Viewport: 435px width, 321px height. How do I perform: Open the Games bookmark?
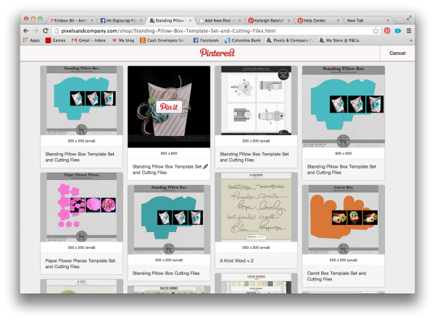pyautogui.click(x=56, y=40)
